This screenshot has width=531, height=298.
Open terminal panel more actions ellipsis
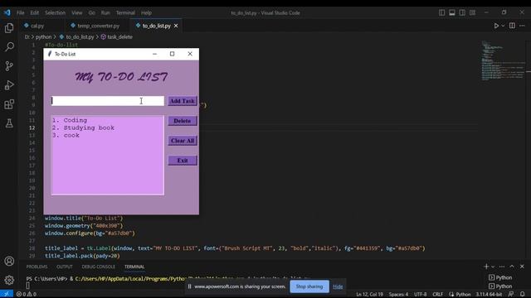(x=502, y=267)
